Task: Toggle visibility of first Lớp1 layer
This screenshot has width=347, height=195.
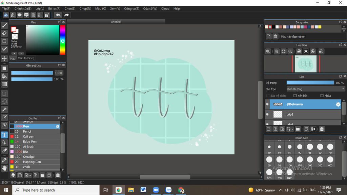Action: coord(267,114)
